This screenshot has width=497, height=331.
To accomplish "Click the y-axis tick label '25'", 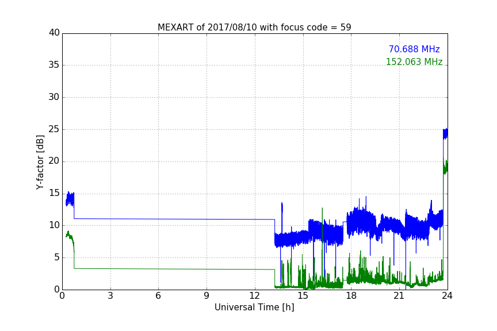I will coord(54,129).
